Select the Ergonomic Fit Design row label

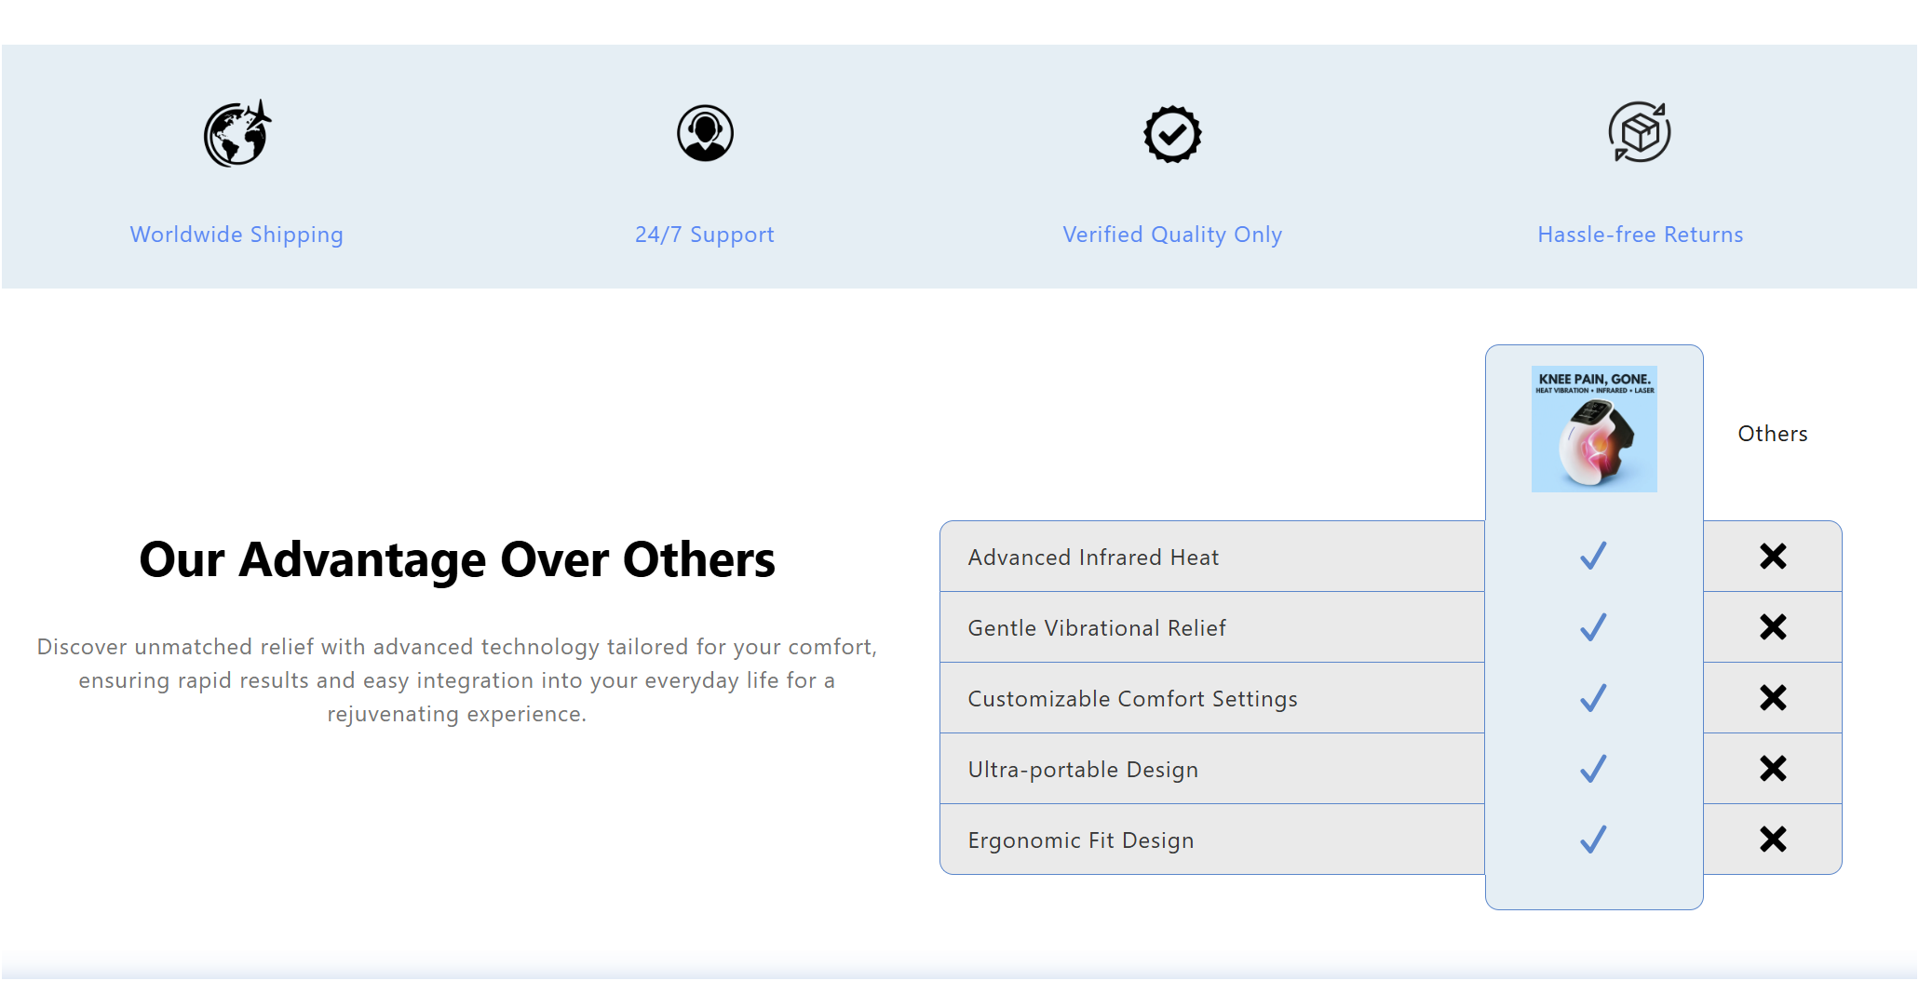coord(1080,840)
